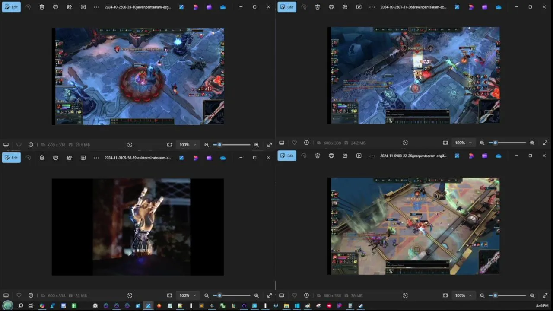Open the Windows Start menu
The height and width of the screenshot is (311, 553).
click(x=8, y=306)
